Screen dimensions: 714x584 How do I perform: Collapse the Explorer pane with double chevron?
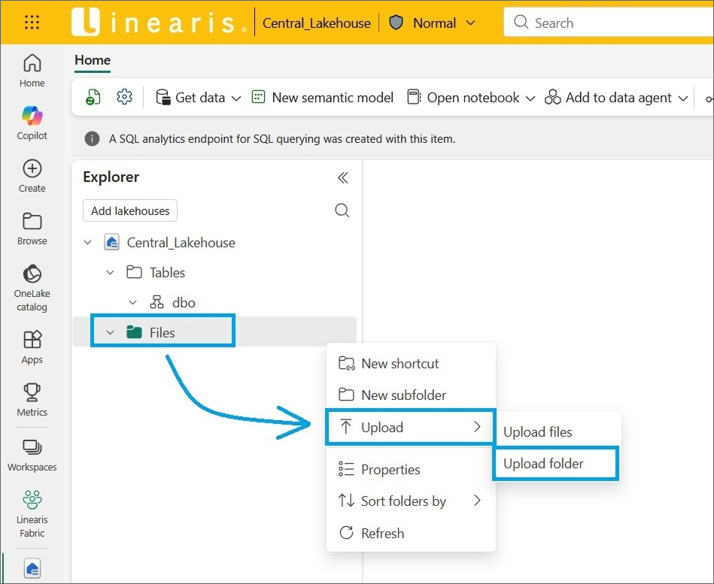pyautogui.click(x=342, y=177)
